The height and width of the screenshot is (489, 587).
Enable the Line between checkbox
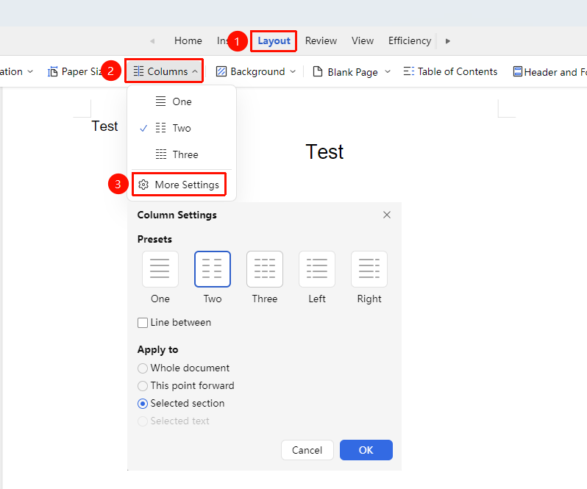143,323
